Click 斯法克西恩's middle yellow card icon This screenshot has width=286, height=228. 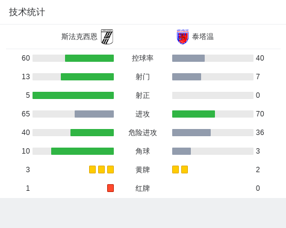tap(101, 169)
